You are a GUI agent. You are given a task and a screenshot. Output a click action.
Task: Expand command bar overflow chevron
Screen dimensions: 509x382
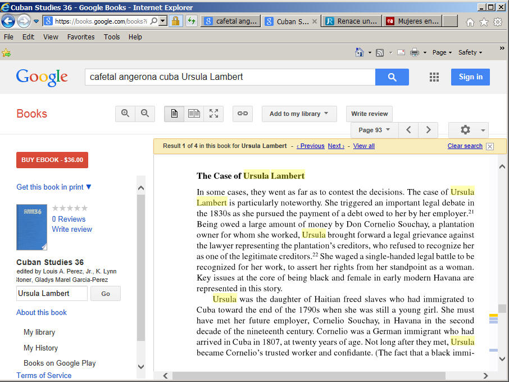click(x=502, y=48)
